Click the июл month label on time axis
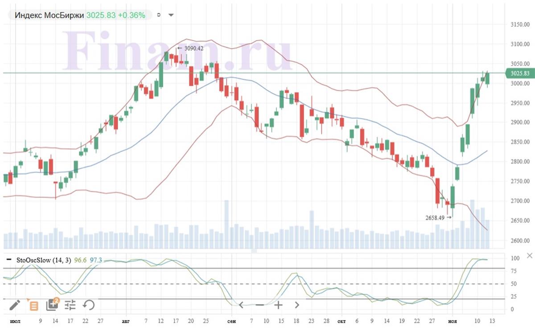 click(x=15, y=321)
